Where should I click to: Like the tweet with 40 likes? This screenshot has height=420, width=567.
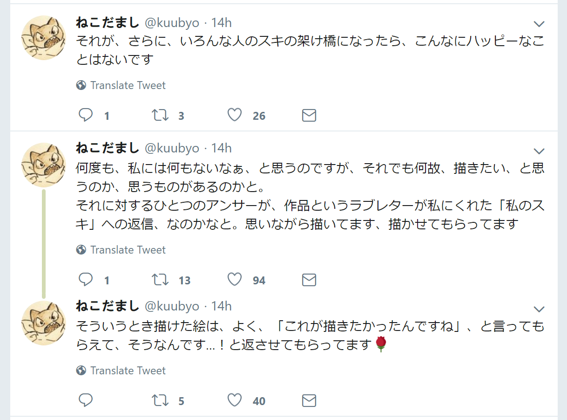tap(235, 400)
